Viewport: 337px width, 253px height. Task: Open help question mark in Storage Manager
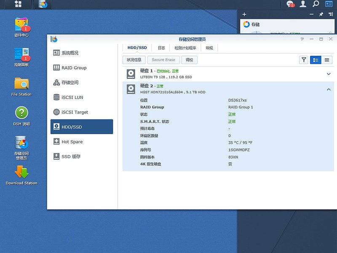[302, 39]
